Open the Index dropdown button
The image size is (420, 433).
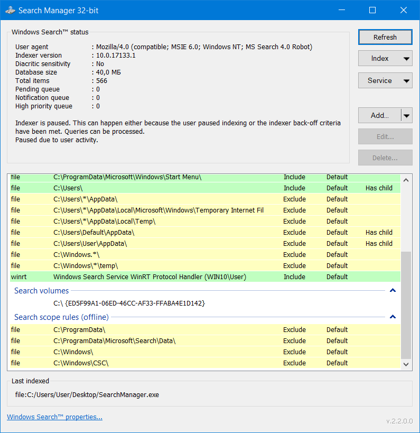(385, 58)
